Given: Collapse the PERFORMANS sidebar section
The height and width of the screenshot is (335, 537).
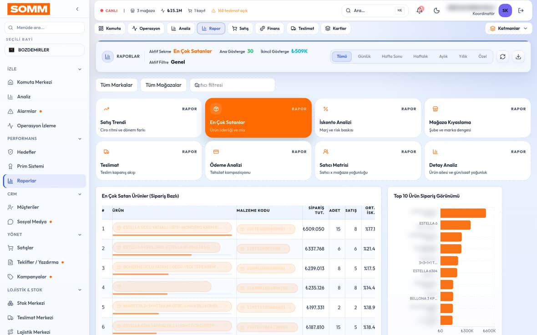Looking at the screenshot, I should pyautogui.click(x=80, y=138).
